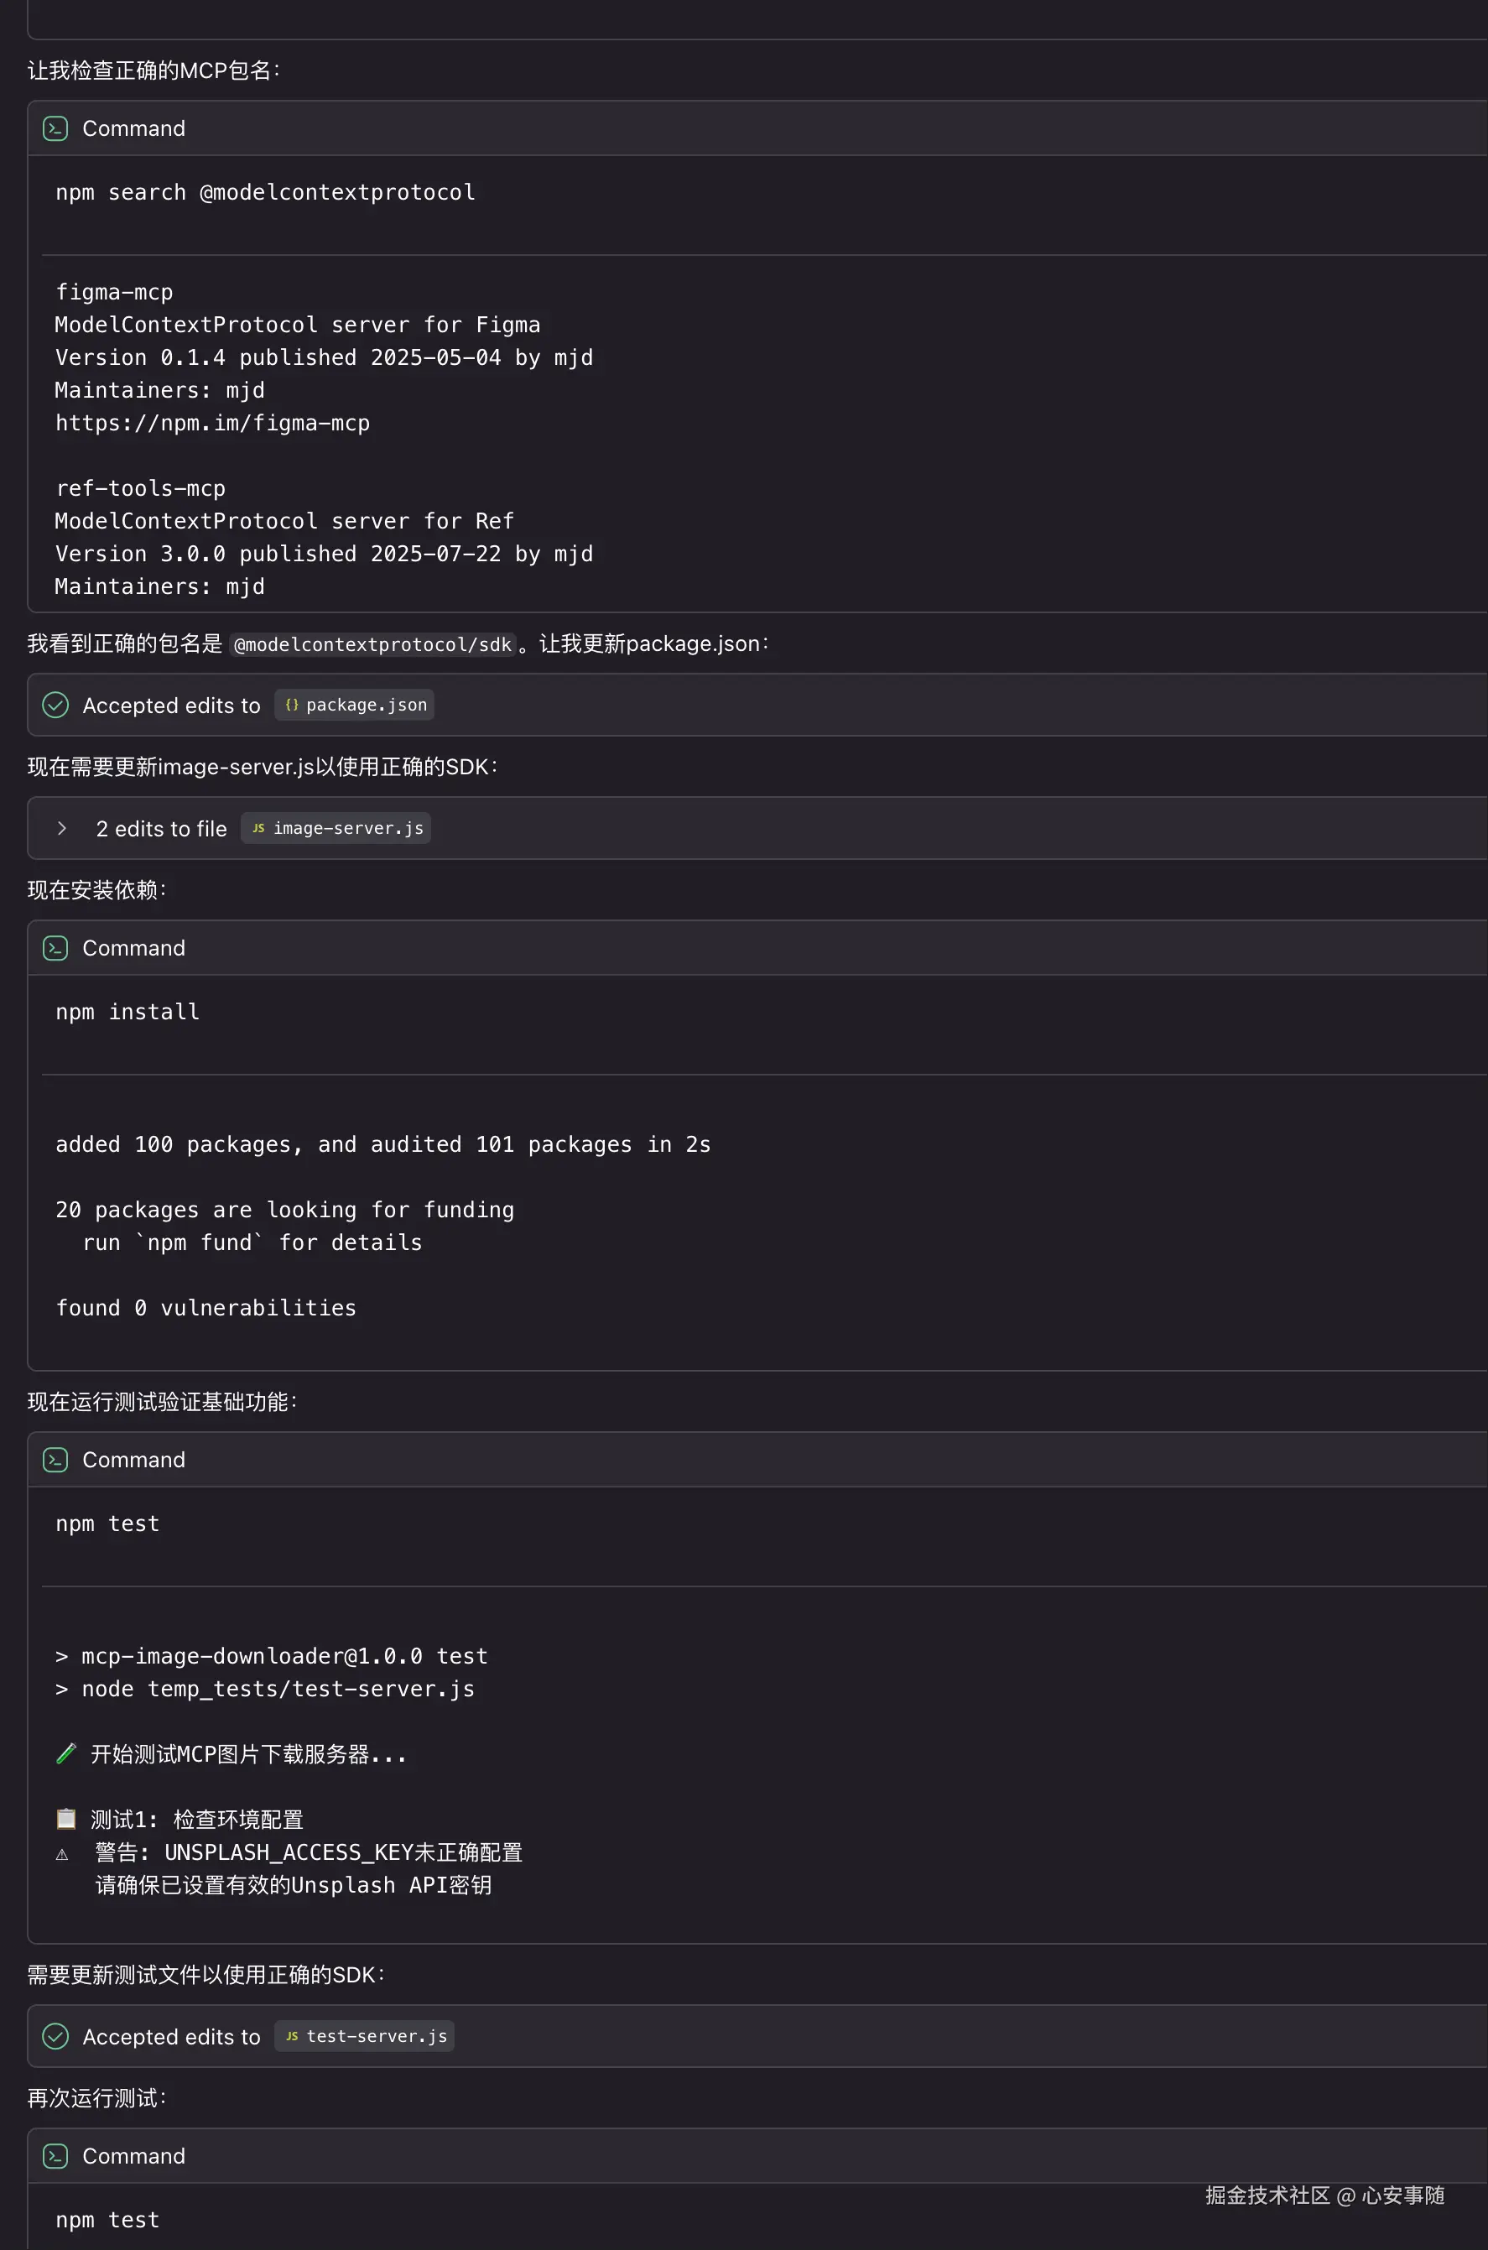The image size is (1488, 2250).
Task: Click 'Accepted edits to' package.json label
Action: click(x=171, y=706)
